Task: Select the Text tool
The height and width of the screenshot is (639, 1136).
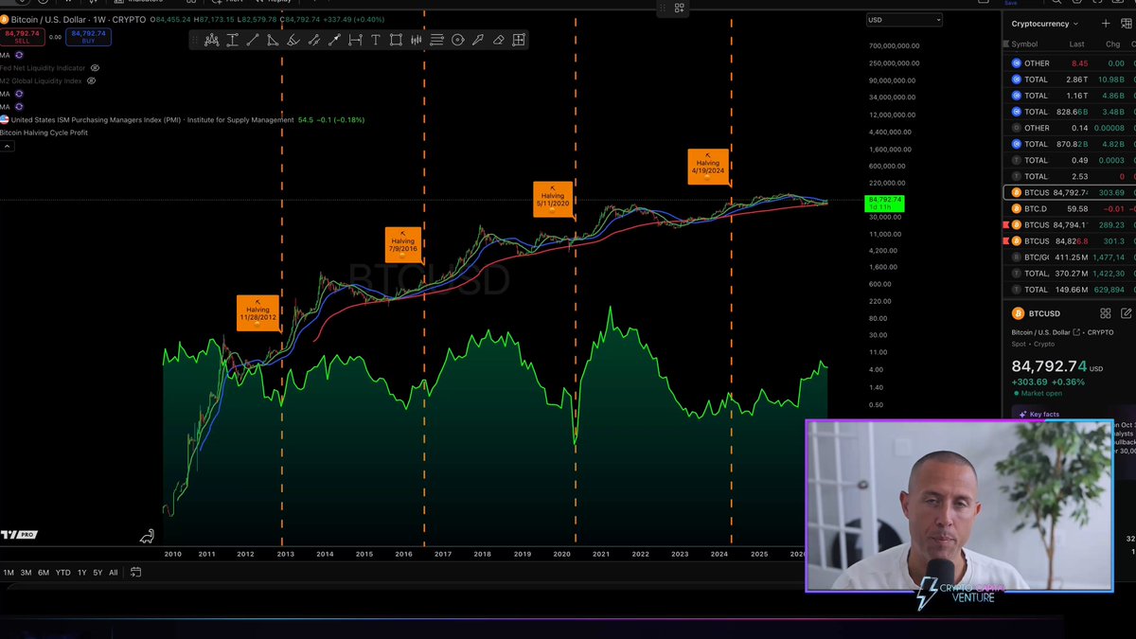Action: point(375,40)
